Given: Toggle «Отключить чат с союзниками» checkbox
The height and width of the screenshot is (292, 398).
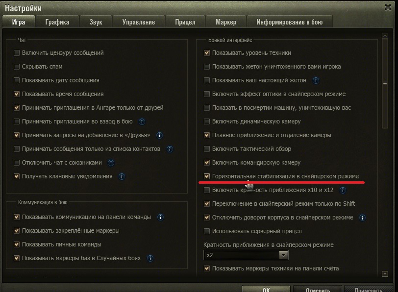Looking at the screenshot, I should pos(17,162).
